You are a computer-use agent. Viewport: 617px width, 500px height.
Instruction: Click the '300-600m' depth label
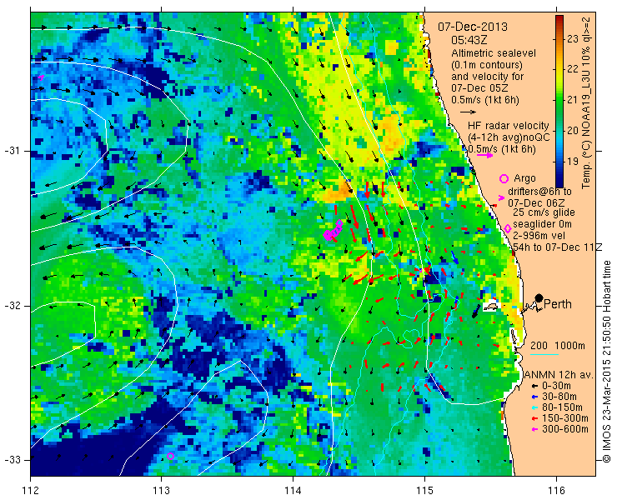pos(565,429)
